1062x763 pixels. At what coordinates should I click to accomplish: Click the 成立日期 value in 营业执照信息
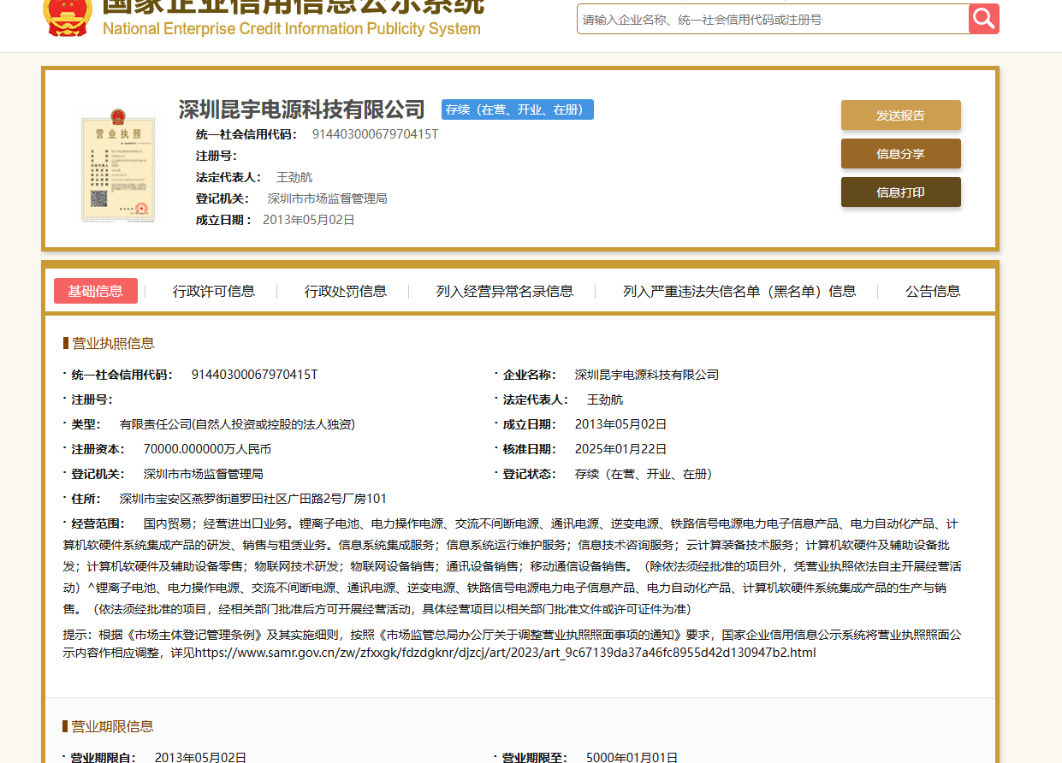click(620, 424)
